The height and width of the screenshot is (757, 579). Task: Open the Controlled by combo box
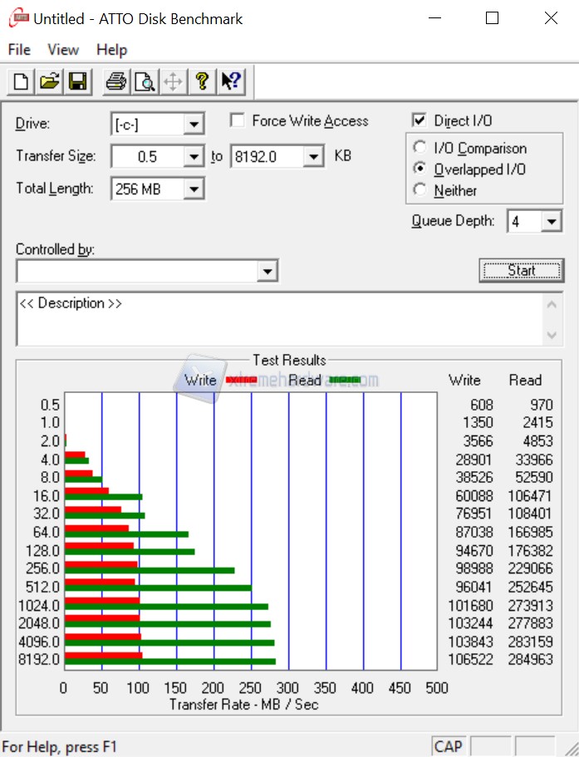[267, 271]
